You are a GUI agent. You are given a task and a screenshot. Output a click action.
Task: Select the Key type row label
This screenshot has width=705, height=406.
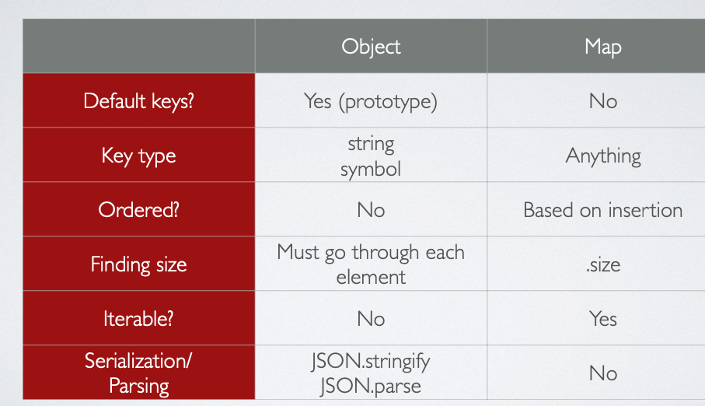click(x=139, y=155)
